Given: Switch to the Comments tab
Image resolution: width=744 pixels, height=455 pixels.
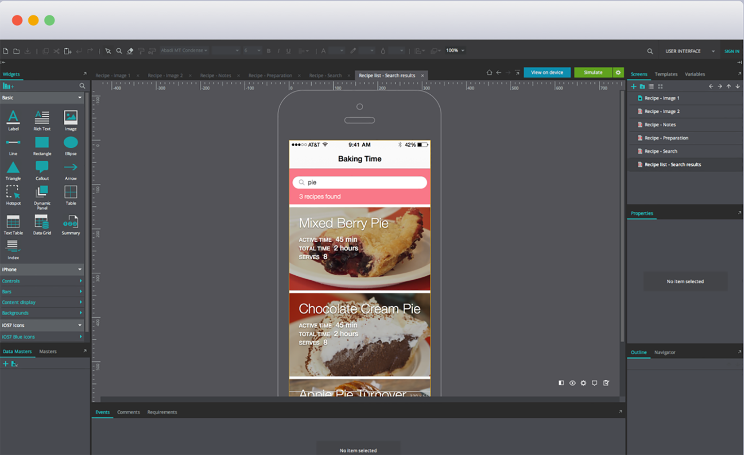Looking at the screenshot, I should tap(128, 412).
